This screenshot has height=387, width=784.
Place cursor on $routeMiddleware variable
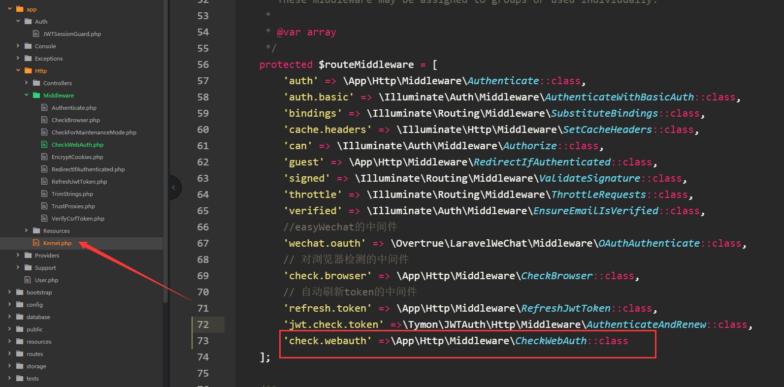(366, 64)
